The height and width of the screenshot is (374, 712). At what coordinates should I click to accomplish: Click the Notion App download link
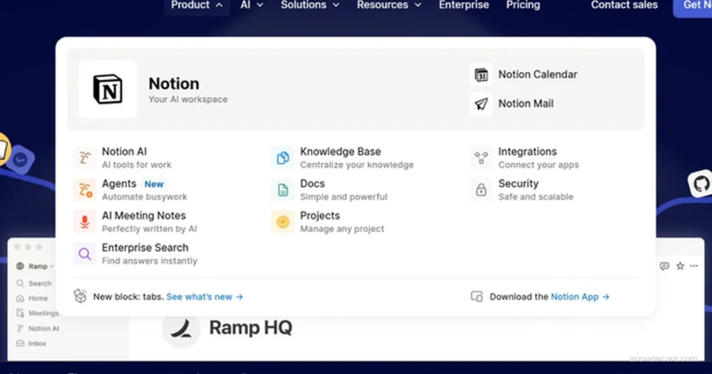pos(580,297)
